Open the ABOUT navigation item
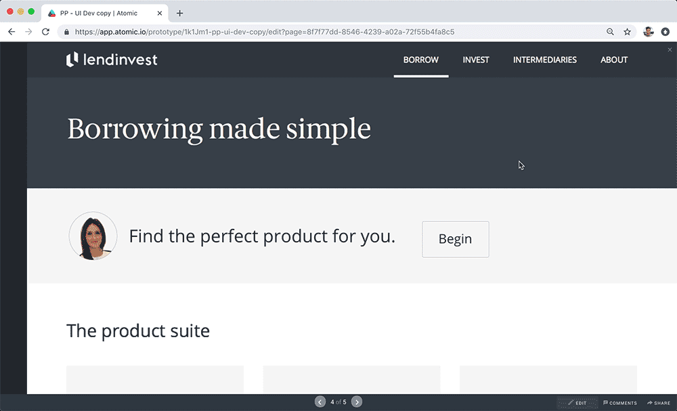The height and width of the screenshot is (411, 677). 614,60
